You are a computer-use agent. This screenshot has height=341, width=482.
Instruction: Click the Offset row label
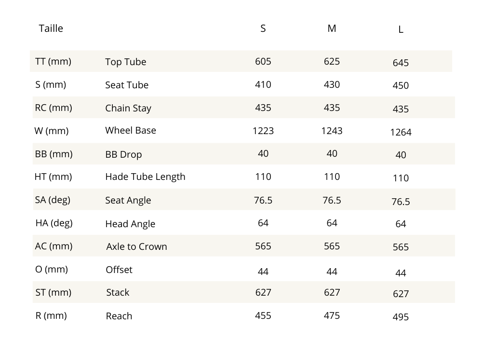[119, 270]
